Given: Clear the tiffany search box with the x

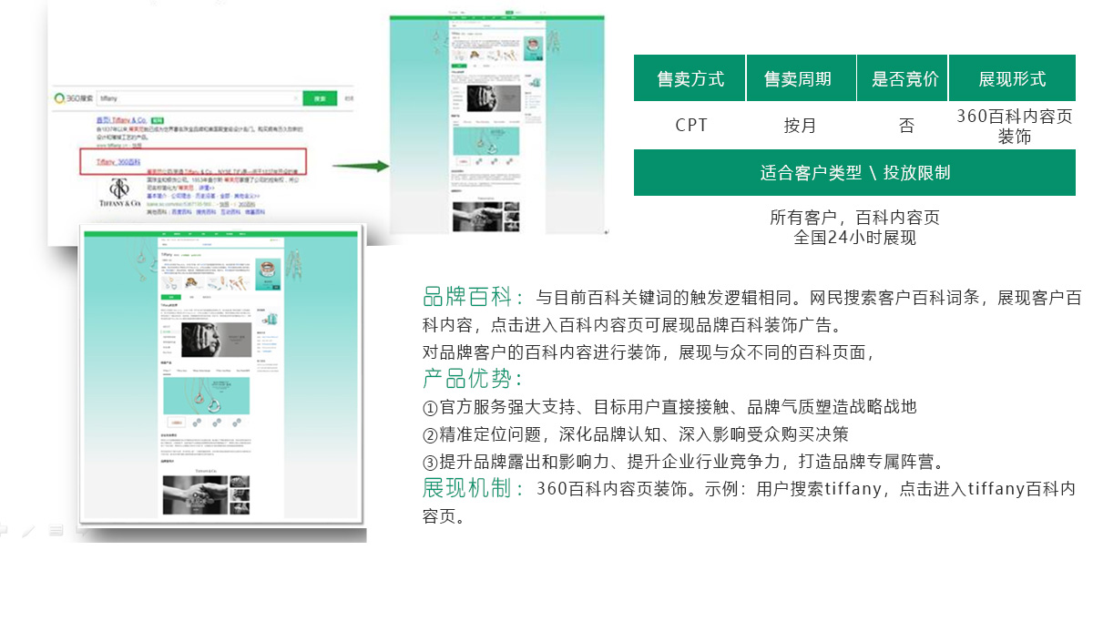Looking at the screenshot, I should [295, 97].
